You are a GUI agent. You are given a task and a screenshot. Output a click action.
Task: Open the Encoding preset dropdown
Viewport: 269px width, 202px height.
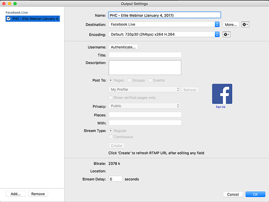[x=164, y=34]
